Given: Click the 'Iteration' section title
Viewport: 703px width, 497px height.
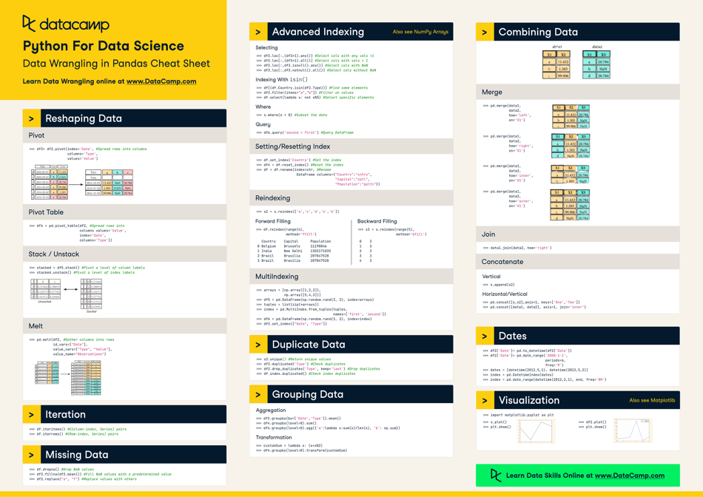Looking at the screenshot, I should pos(65,415).
